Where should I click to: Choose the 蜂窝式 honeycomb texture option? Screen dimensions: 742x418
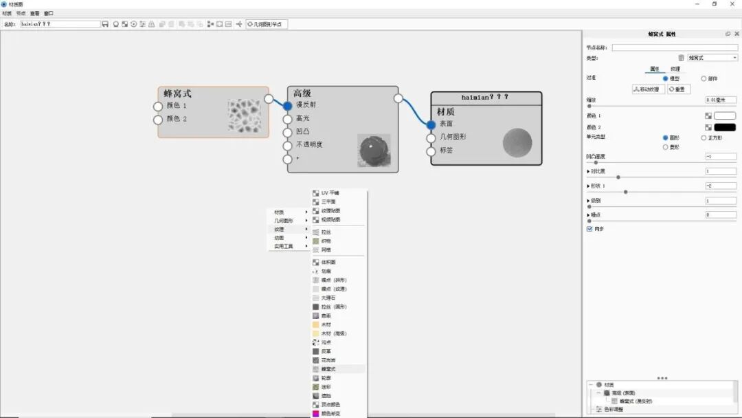[x=330, y=369]
